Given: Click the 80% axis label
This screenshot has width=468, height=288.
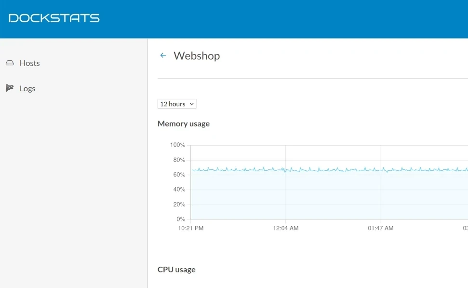Looking at the screenshot, I should pos(179,160).
